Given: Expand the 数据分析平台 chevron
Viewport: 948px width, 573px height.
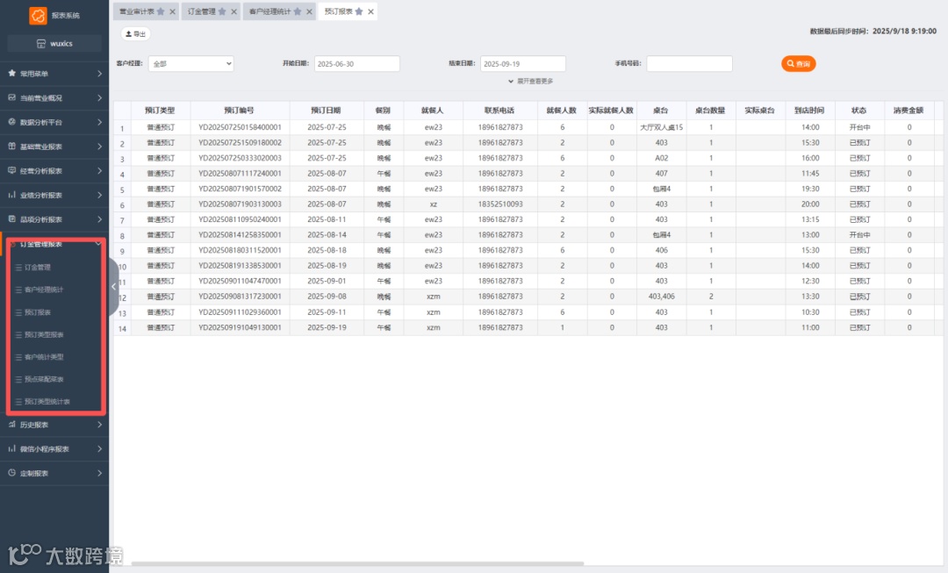Looking at the screenshot, I should click(99, 121).
